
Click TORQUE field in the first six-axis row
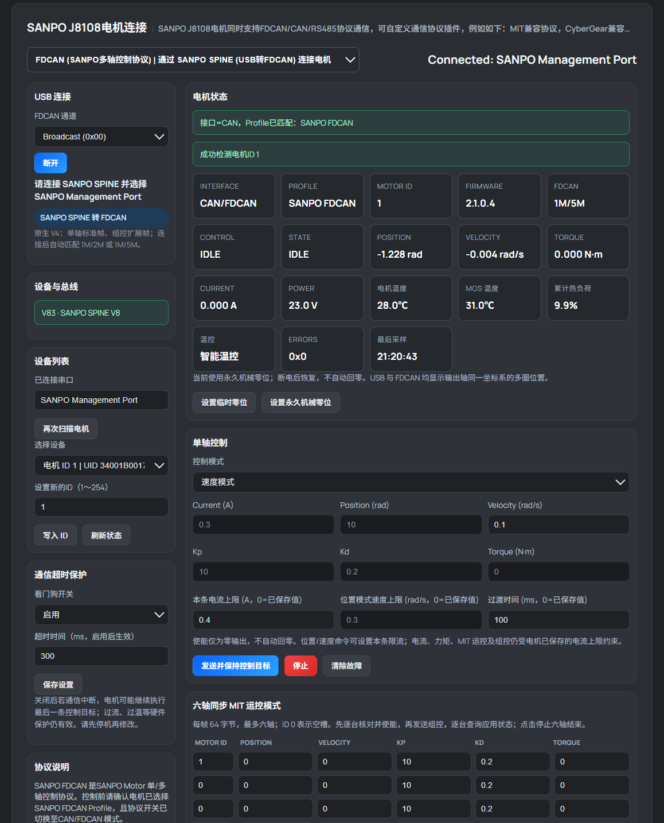tap(591, 762)
